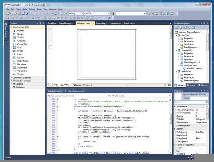214x162 pixels.
Task: Open the Window1() member dropdown in code editor
Action: coord(170,96)
